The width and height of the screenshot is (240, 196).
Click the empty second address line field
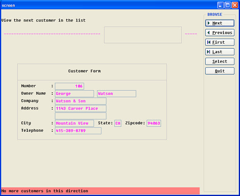(x=81, y=116)
